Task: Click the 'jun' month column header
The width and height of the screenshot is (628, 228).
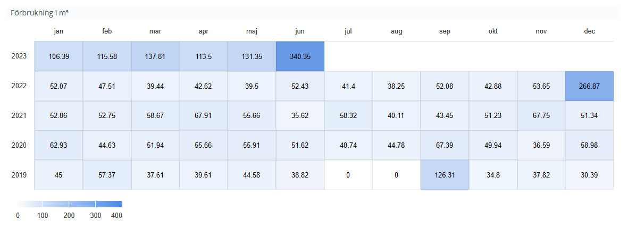Action: 300,32
